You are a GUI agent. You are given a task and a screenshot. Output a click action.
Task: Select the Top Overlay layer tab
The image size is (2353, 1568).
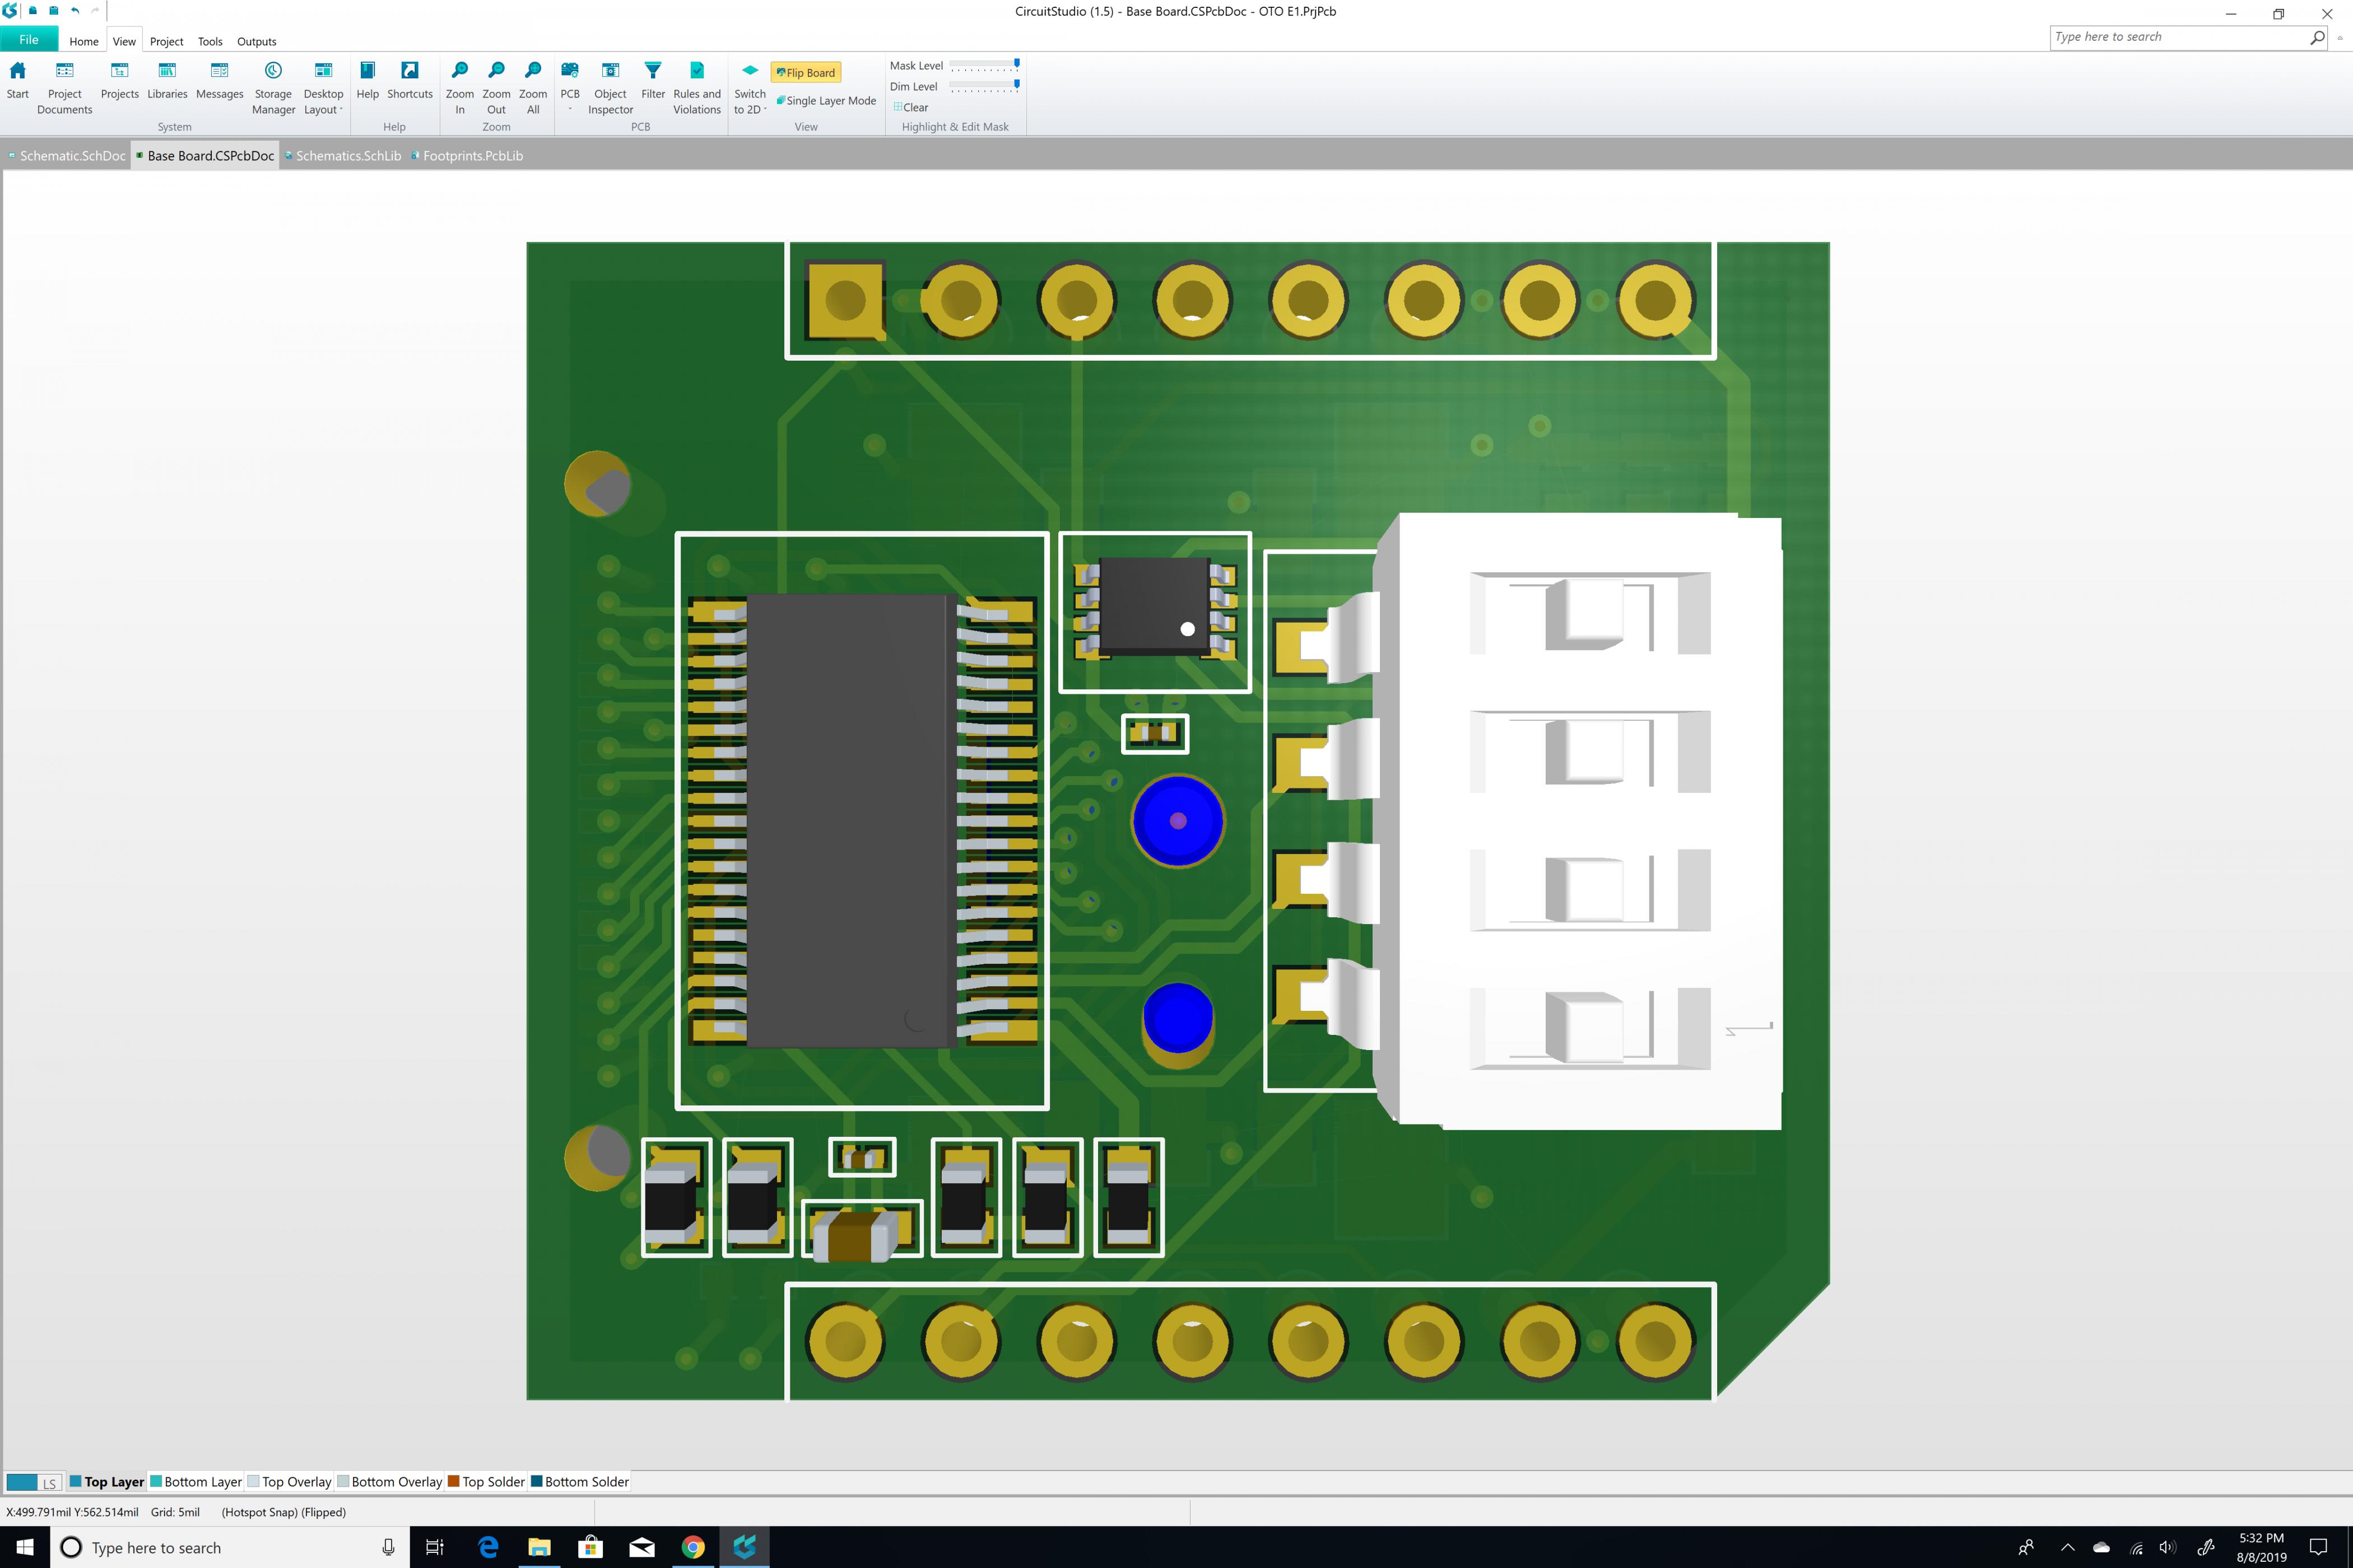[x=289, y=1482]
